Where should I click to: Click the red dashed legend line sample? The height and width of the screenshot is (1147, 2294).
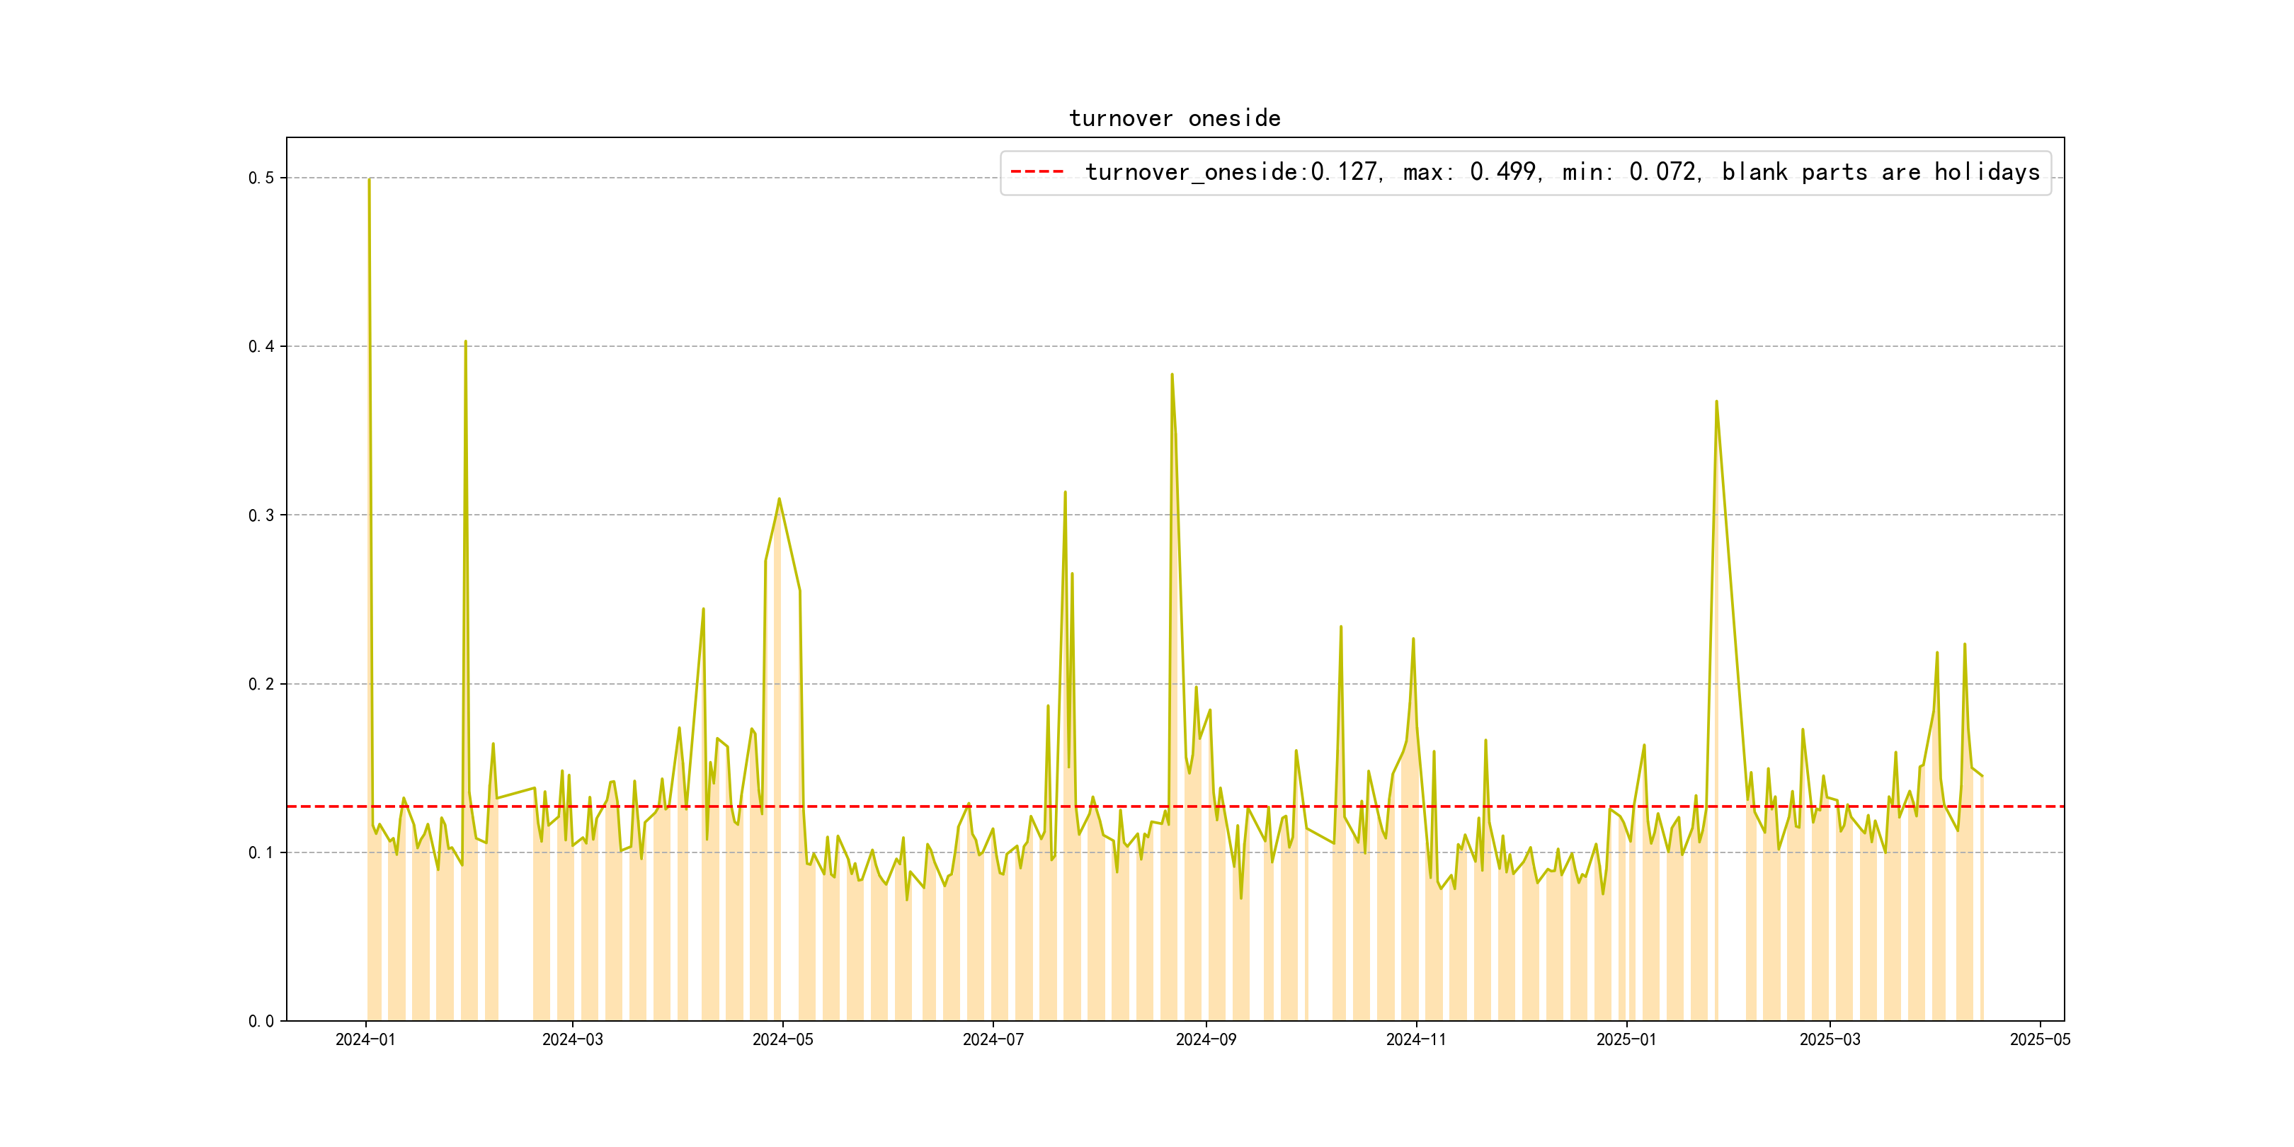point(1037,172)
